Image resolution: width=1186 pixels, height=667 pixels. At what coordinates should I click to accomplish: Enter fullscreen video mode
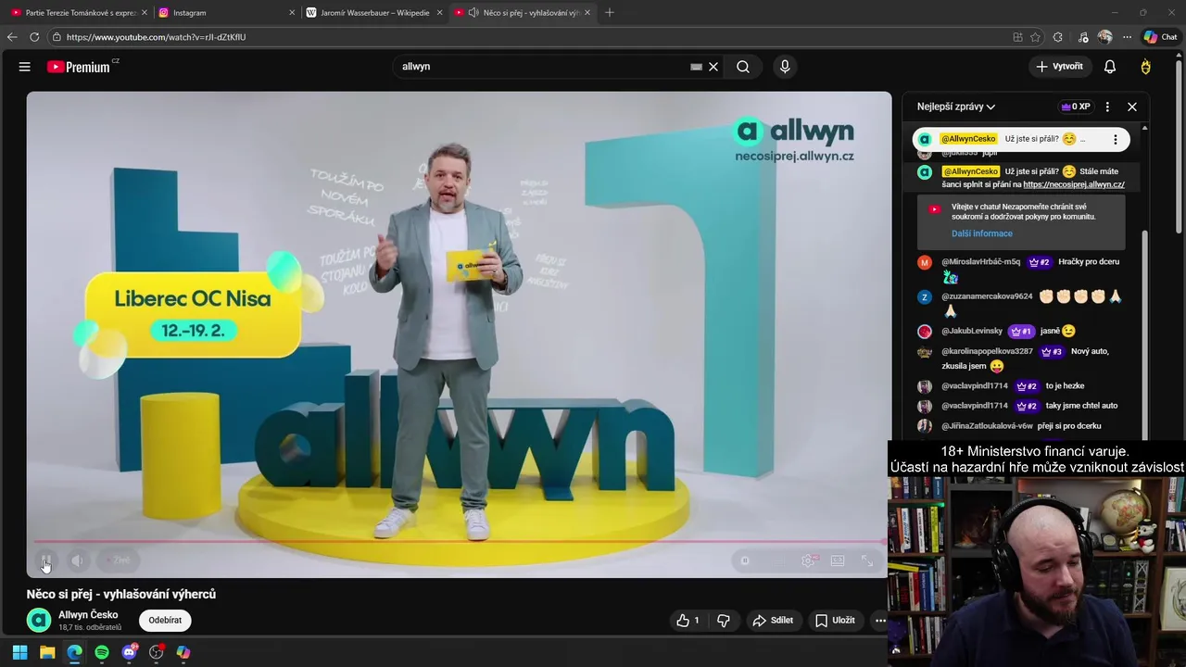coord(867,560)
